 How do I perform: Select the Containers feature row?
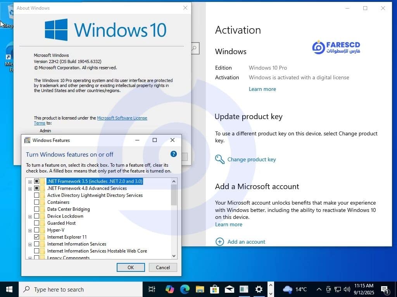58,202
